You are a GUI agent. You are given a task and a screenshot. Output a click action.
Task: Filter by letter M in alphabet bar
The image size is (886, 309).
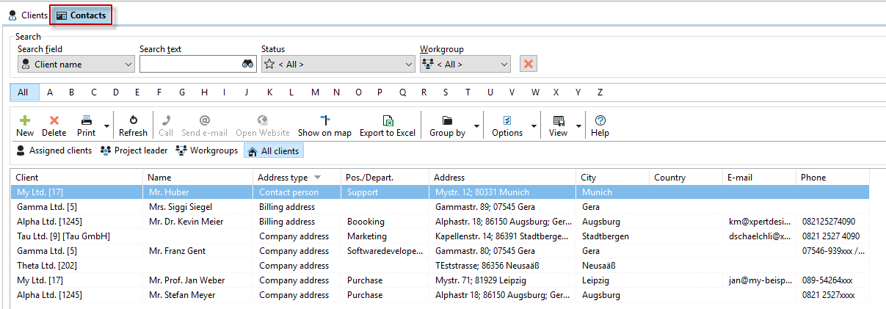point(315,92)
